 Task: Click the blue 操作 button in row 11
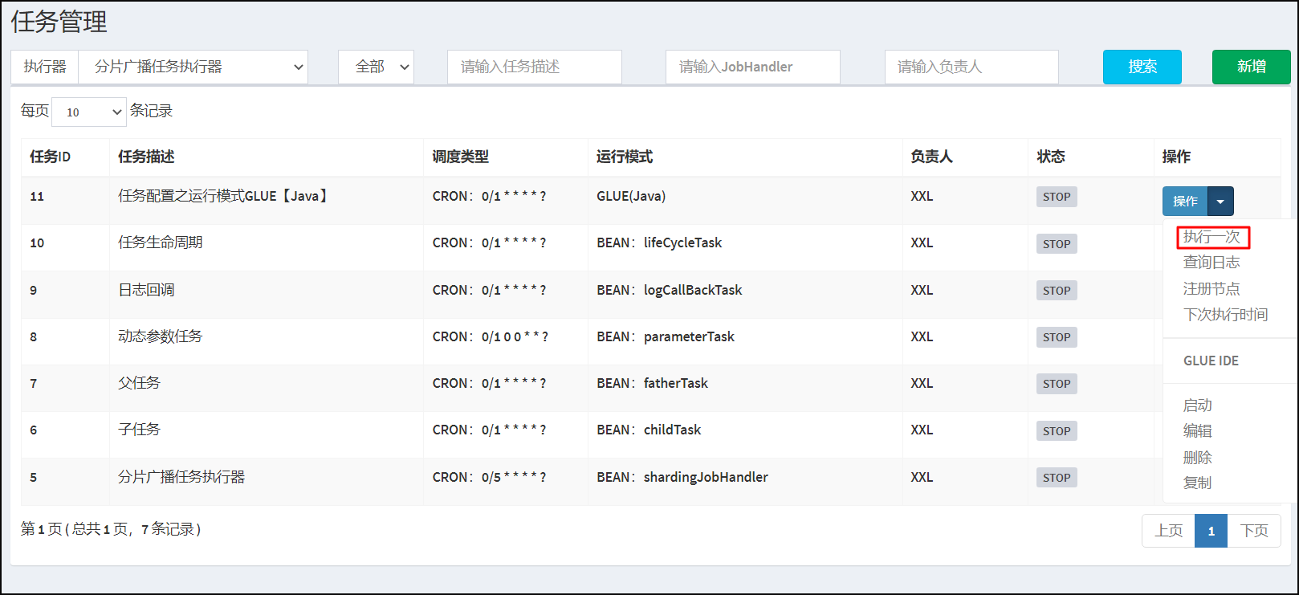pos(1185,202)
